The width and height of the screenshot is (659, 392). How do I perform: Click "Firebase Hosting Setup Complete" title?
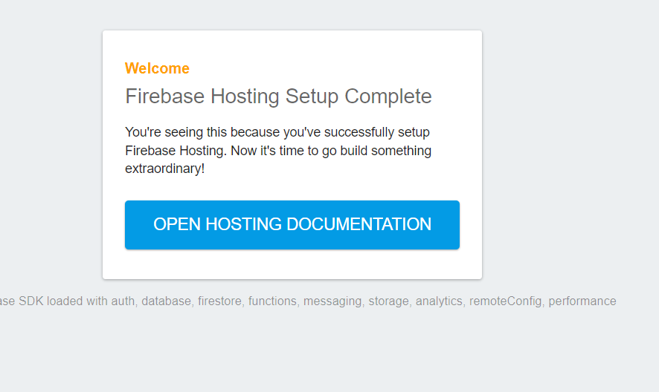click(278, 96)
